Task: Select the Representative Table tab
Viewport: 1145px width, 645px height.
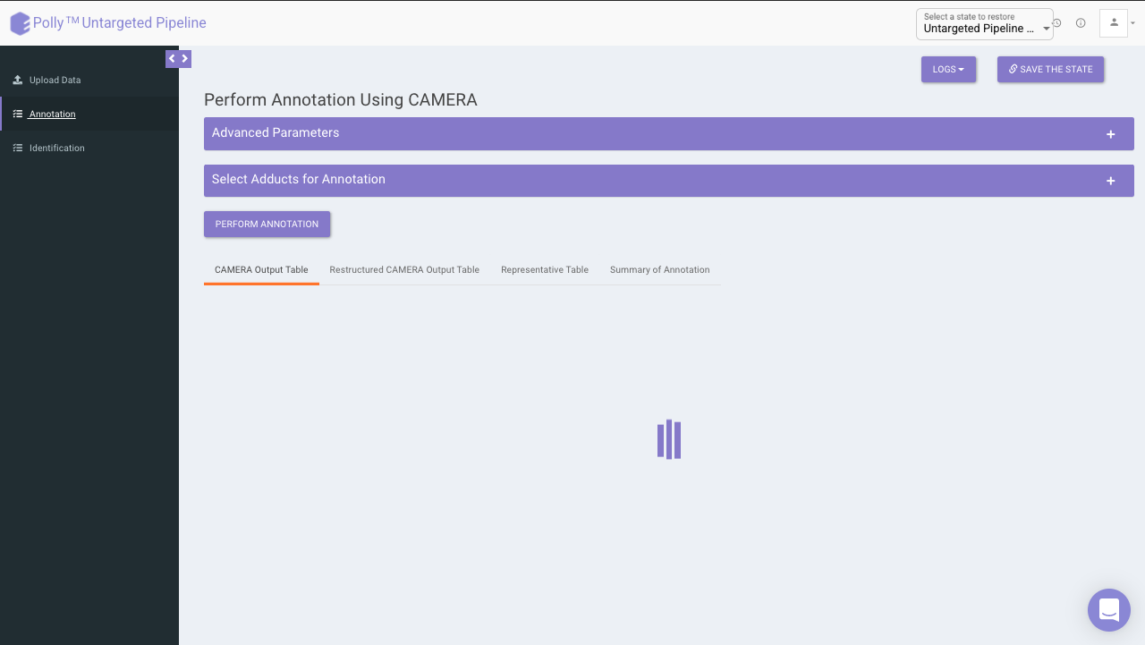Action: click(545, 269)
